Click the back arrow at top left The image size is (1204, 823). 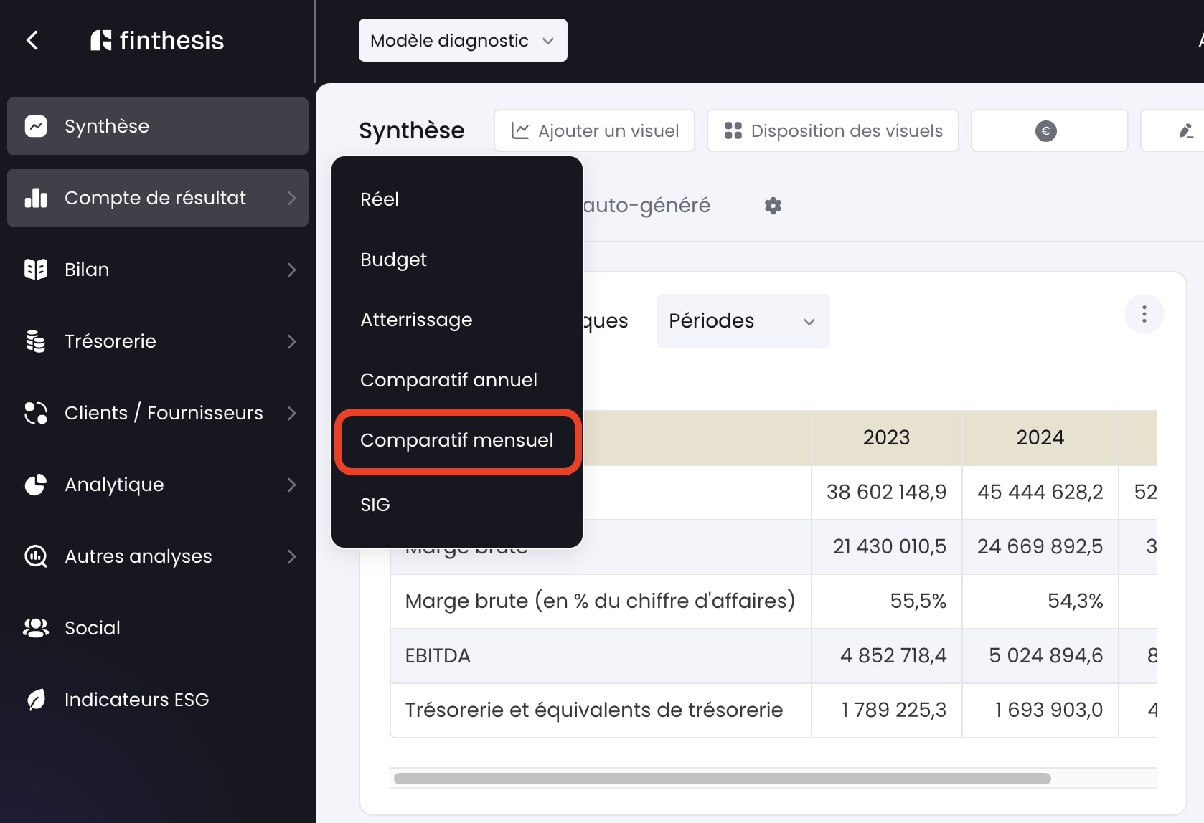pos(32,40)
